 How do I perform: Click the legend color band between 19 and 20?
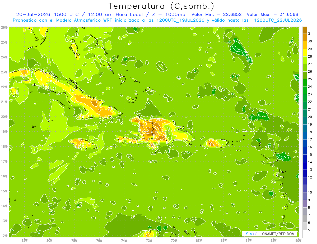point(305,121)
